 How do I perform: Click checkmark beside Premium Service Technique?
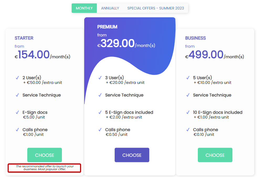[100, 95]
